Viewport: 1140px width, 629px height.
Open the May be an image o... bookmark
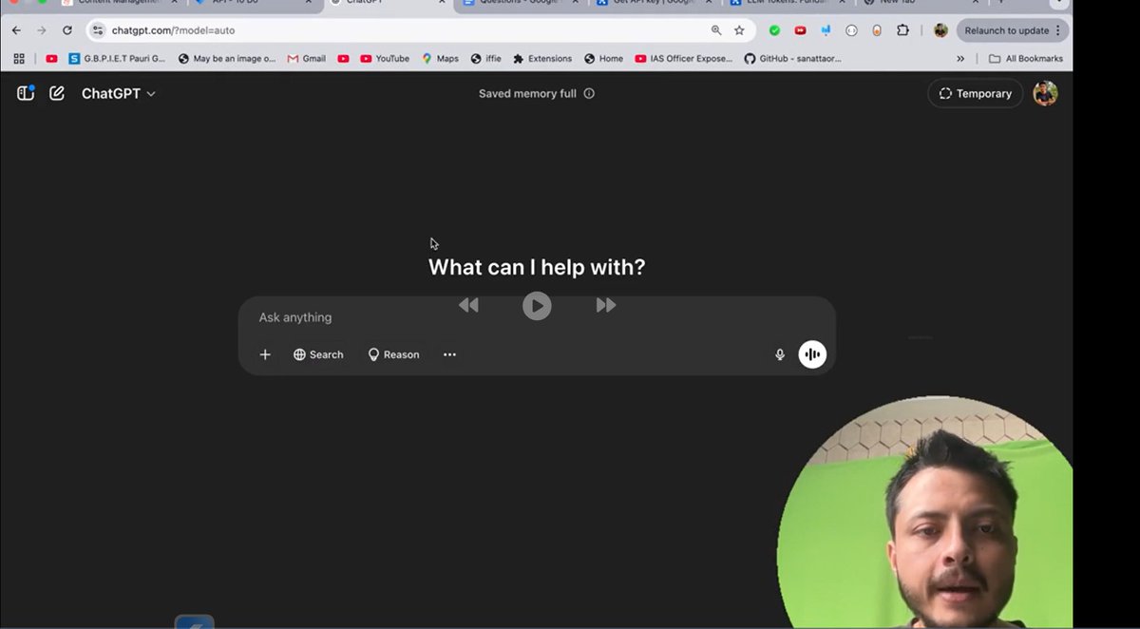click(227, 59)
